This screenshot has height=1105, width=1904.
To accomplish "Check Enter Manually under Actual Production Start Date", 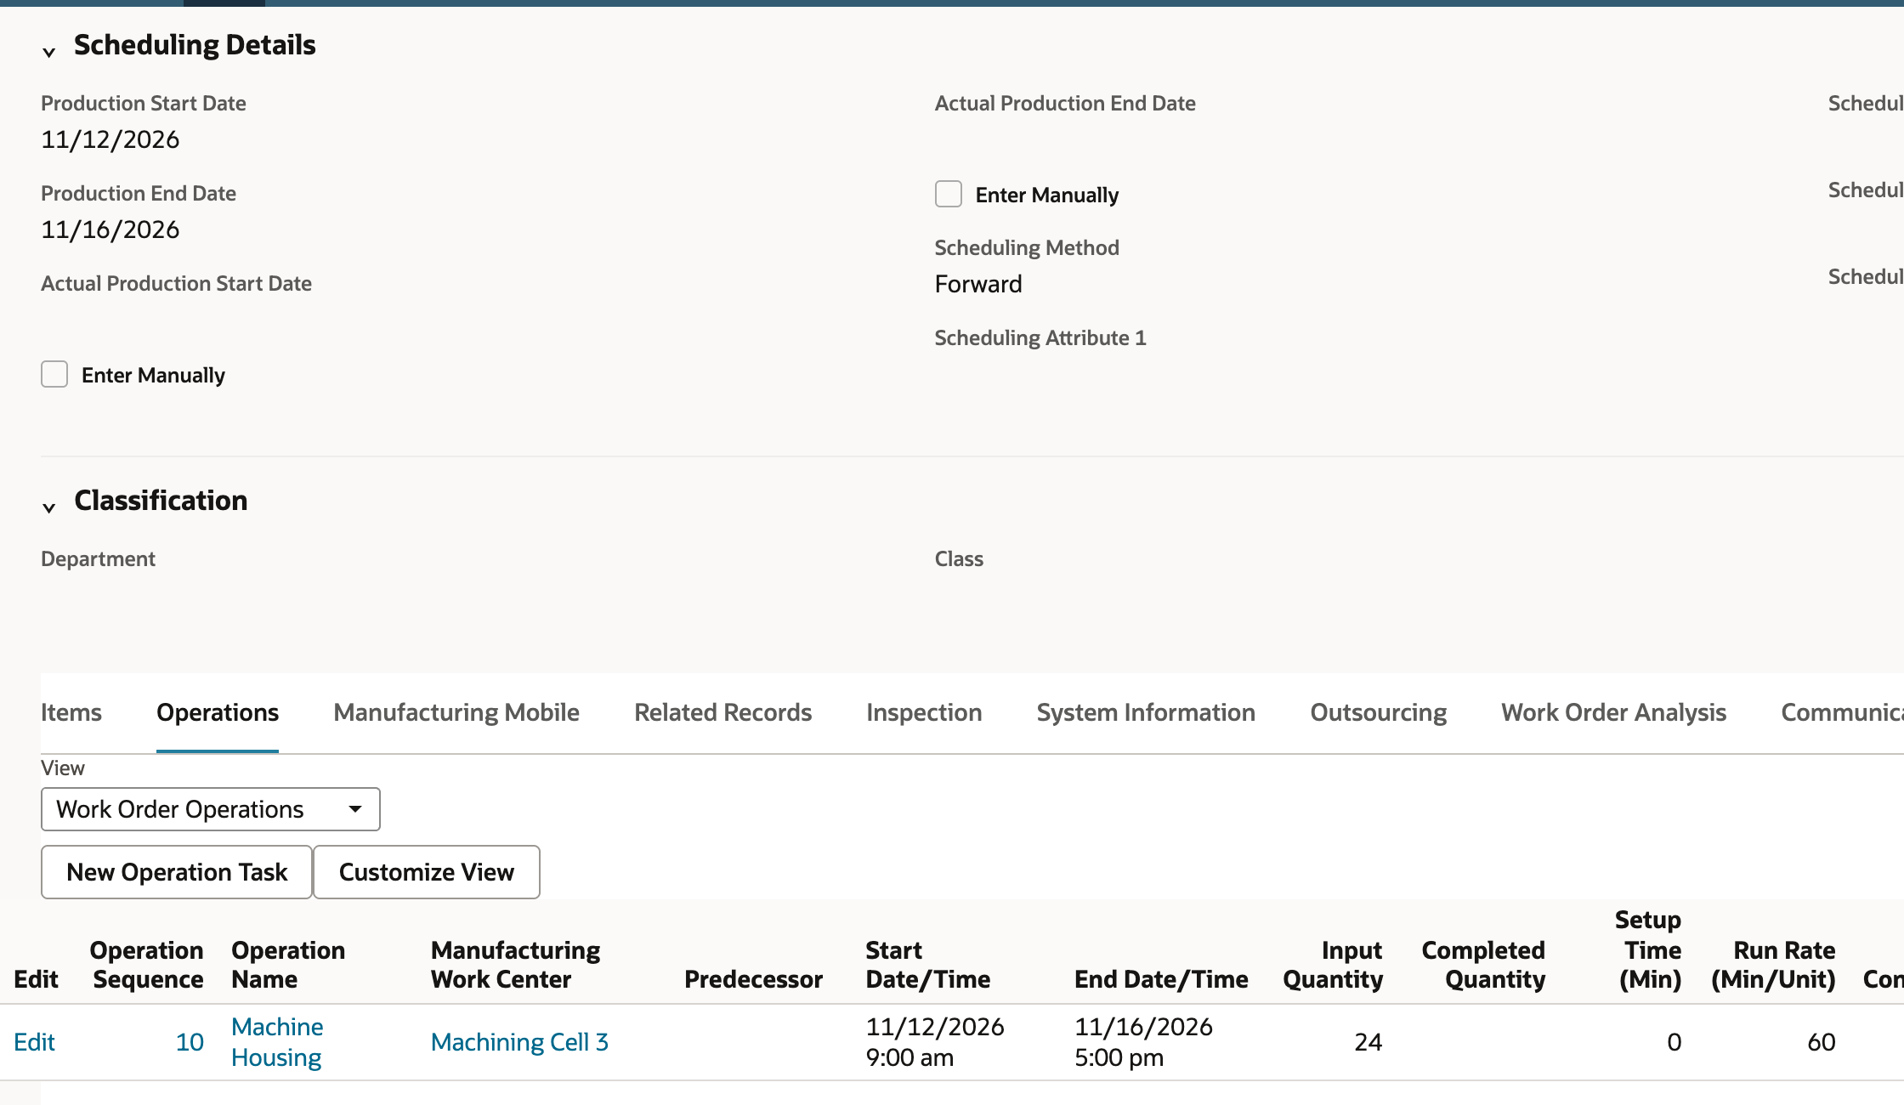I will [x=54, y=374].
